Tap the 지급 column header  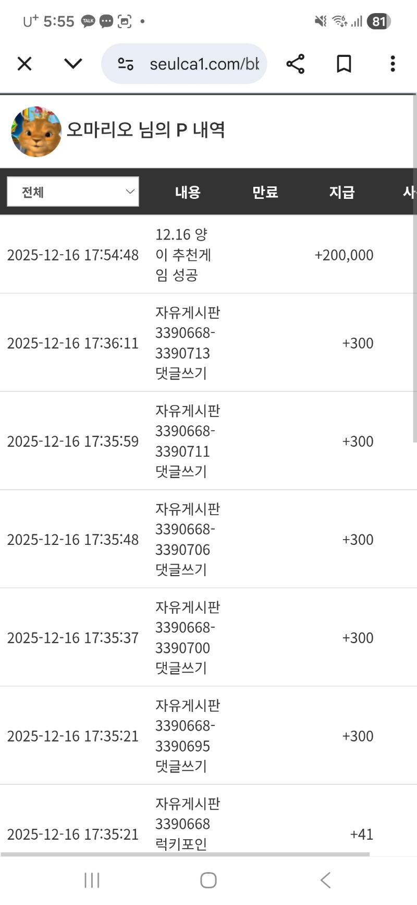(x=342, y=192)
